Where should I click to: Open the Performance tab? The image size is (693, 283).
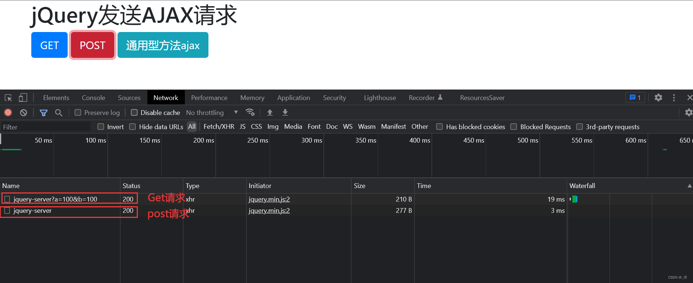[209, 97]
